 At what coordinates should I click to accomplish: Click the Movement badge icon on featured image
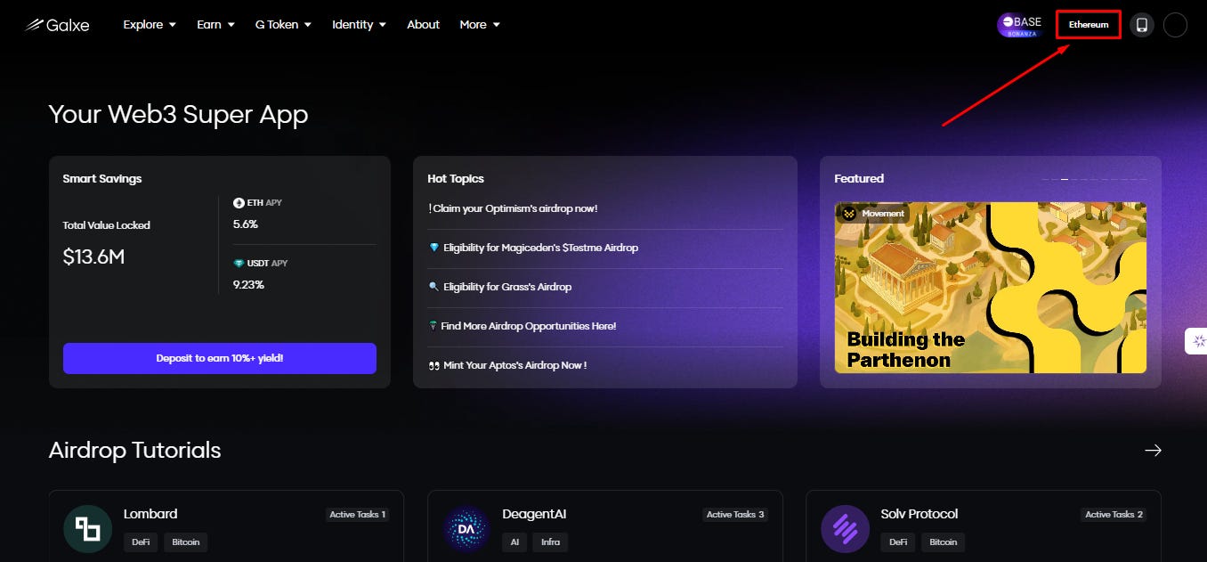coord(848,214)
